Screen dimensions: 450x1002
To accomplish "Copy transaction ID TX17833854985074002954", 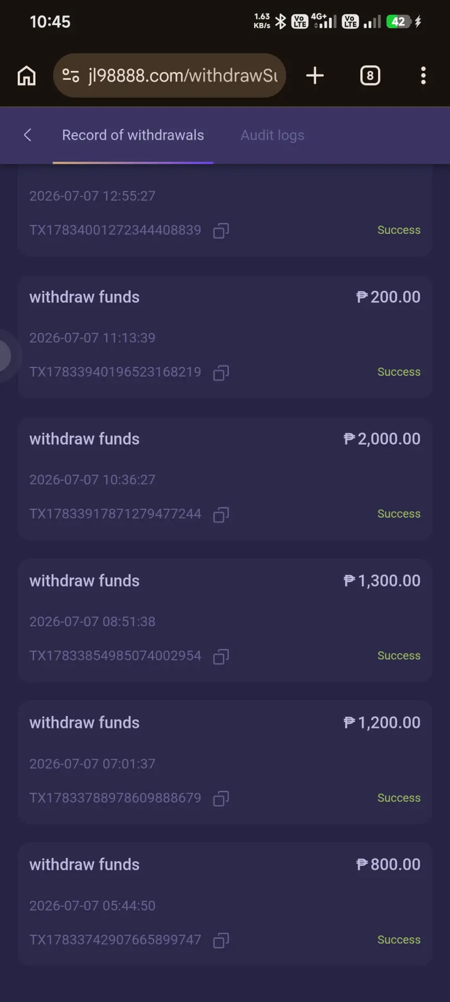I will 221,657.
